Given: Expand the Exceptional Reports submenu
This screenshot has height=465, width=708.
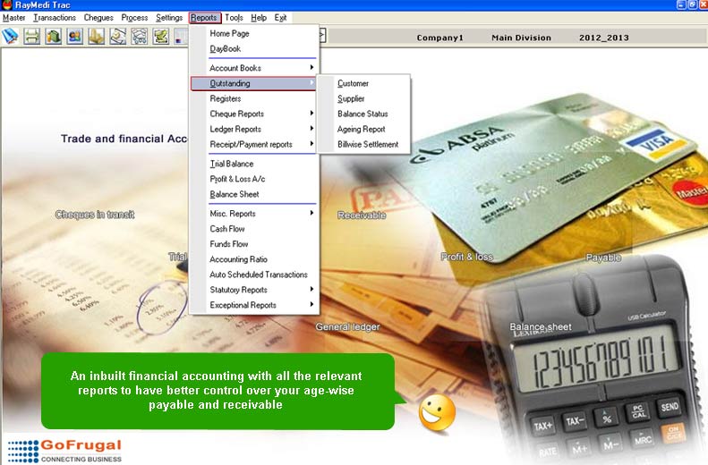Looking at the screenshot, I should tap(254, 305).
